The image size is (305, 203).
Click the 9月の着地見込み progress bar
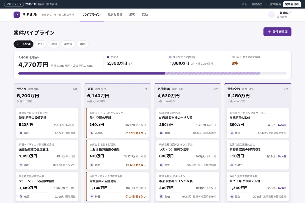pos(152,74)
